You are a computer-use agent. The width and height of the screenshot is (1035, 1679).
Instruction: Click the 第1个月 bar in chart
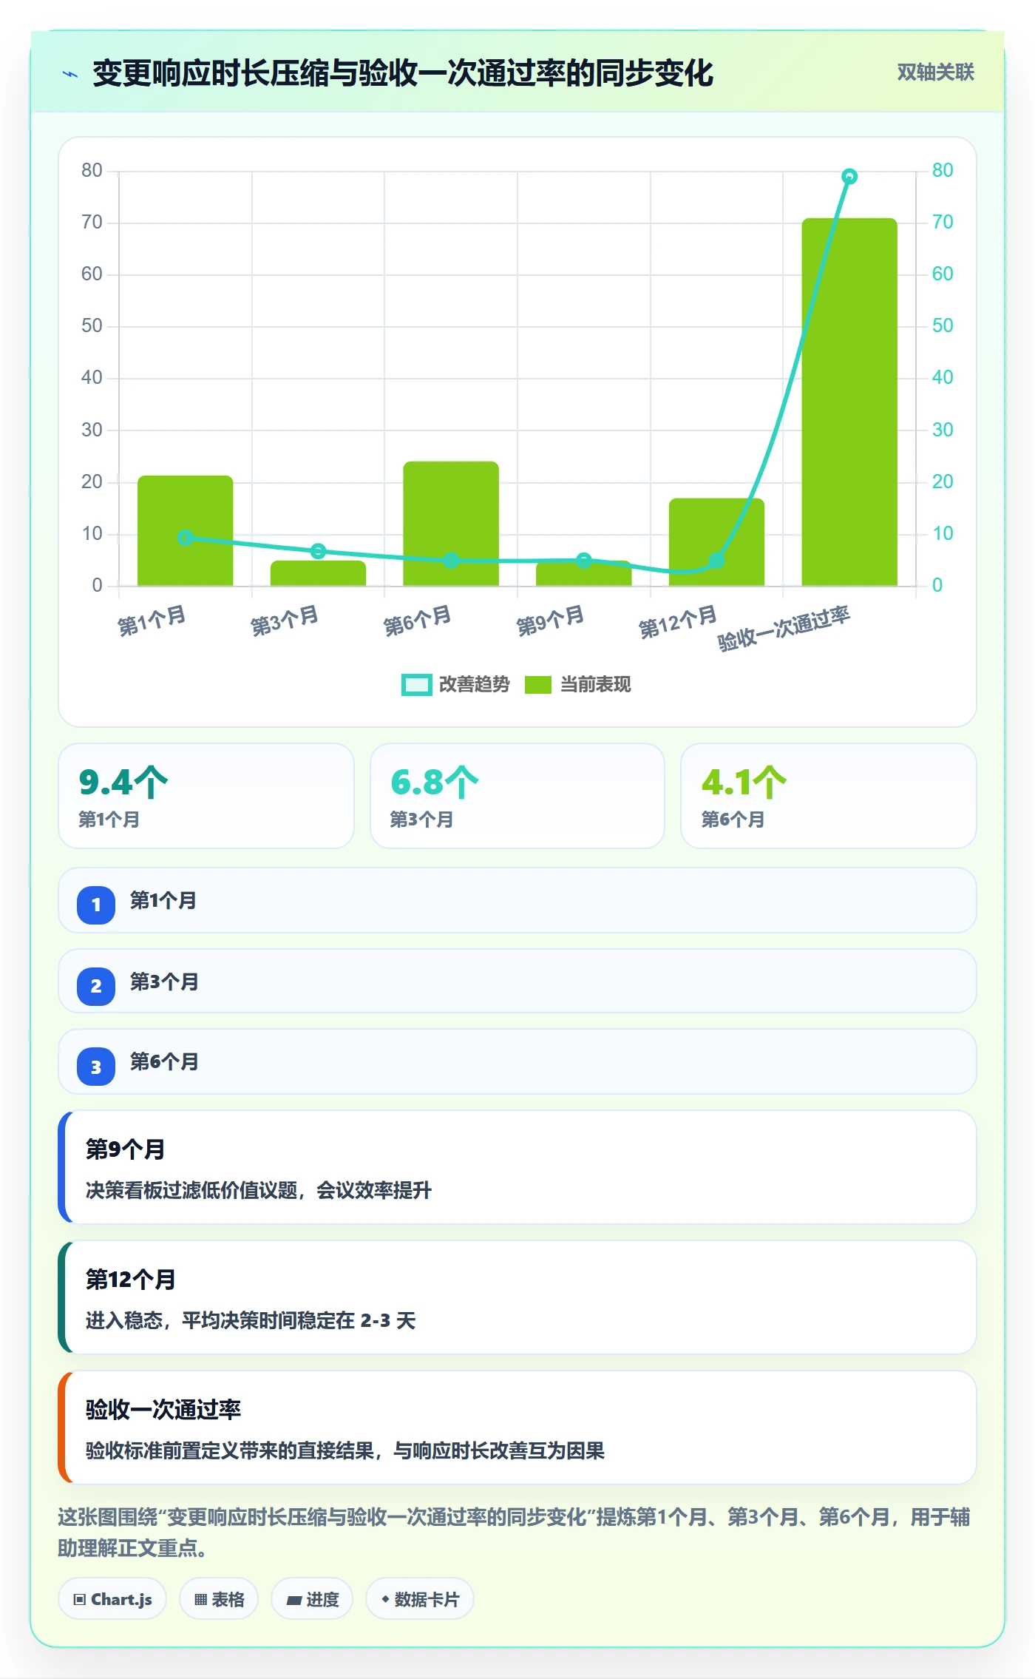click(x=185, y=531)
